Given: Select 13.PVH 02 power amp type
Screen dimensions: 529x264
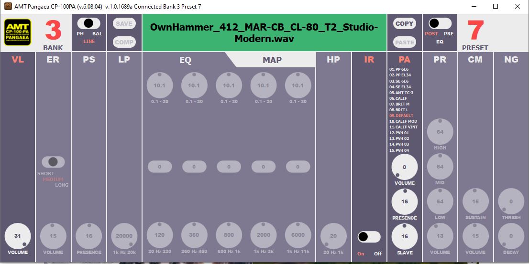Looking at the screenshot, I should [x=399, y=138].
